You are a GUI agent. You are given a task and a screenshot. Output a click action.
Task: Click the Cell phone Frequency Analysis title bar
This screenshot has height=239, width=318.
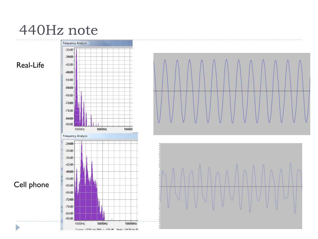coord(100,136)
